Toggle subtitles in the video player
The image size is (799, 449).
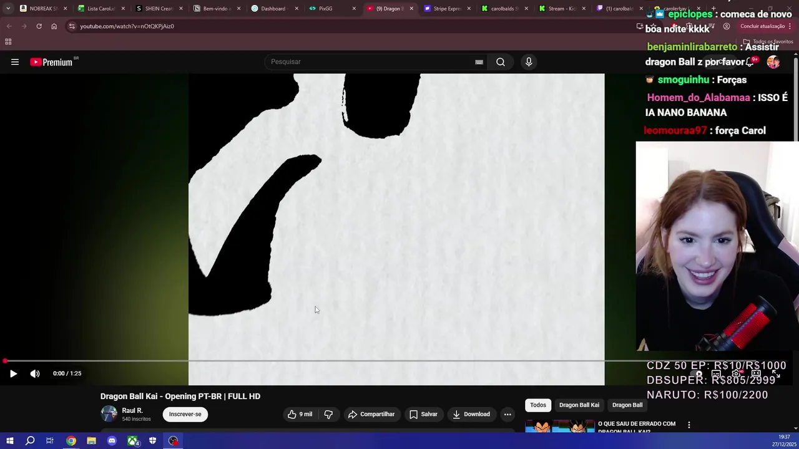click(x=717, y=374)
